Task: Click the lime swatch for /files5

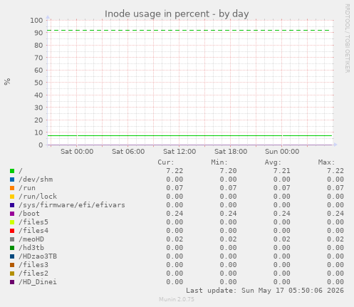Action: coord(12,222)
